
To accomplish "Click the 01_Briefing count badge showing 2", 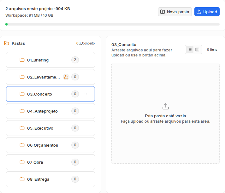I will pyautogui.click(x=75, y=60).
